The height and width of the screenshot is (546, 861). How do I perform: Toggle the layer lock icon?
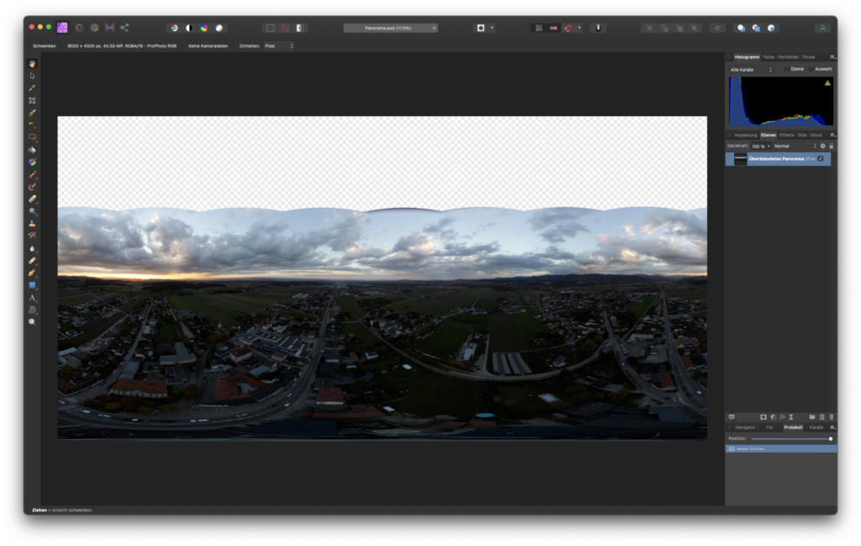(831, 146)
